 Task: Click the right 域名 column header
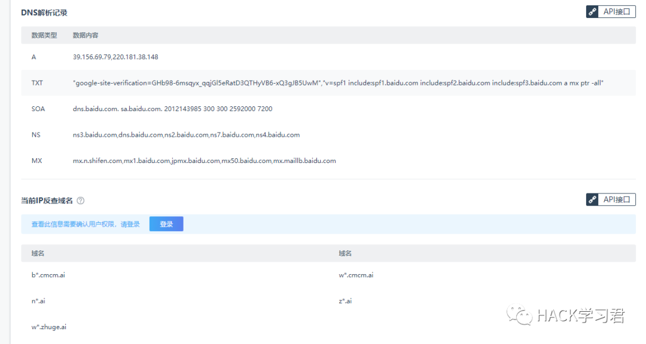tap(345, 253)
